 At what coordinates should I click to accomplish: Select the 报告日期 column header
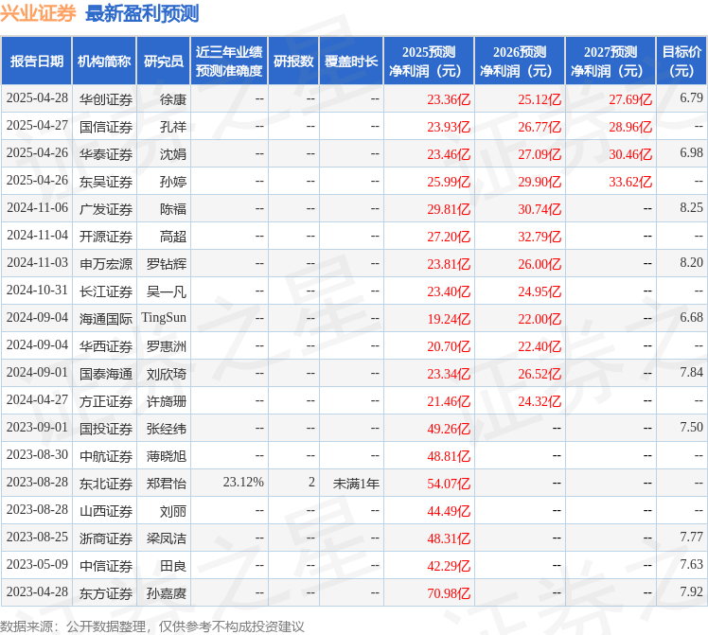[37, 61]
